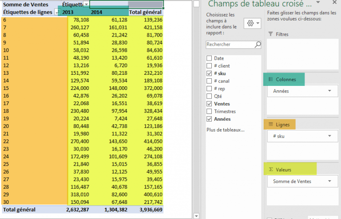
Task: Open the gear tools menu in field list
Action: pyautogui.click(x=252, y=23)
